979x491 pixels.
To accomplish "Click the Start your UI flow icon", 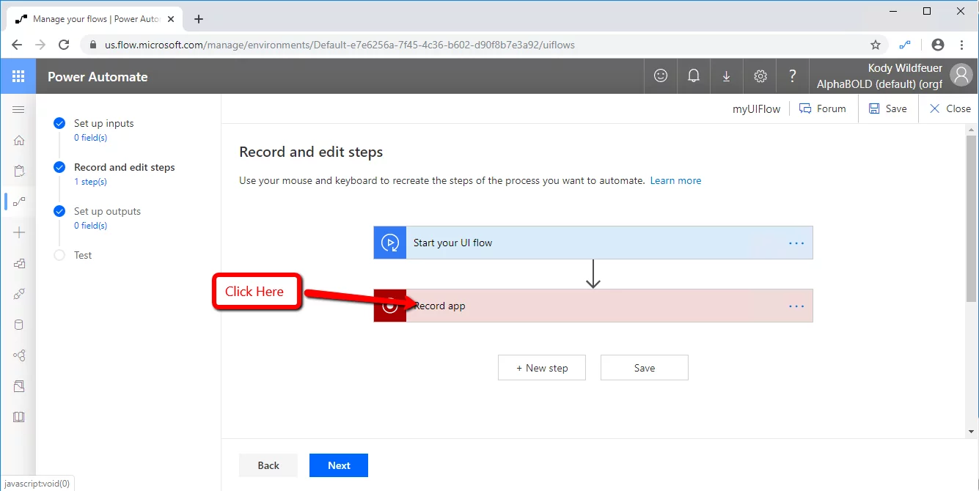I will pyautogui.click(x=390, y=243).
